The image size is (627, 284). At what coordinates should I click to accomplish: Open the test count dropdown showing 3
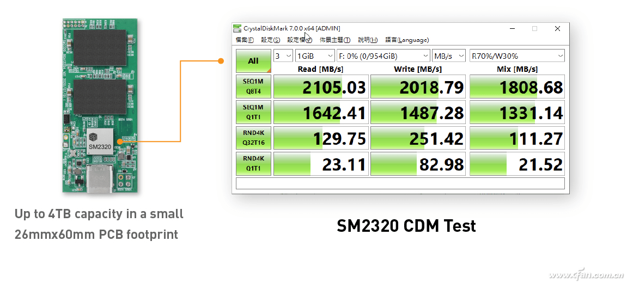(x=283, y=56)
